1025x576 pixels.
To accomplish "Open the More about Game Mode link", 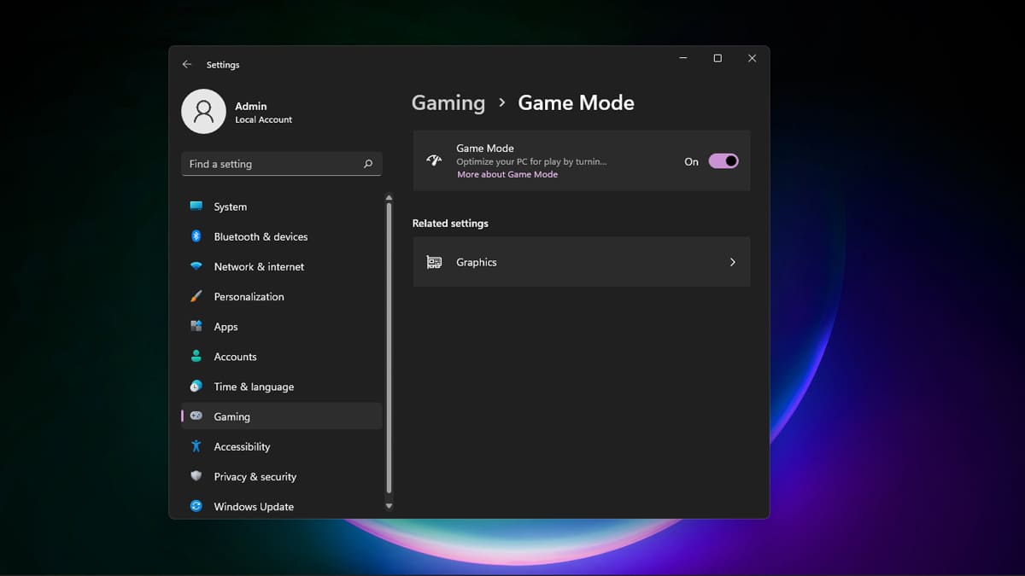I will click(507, 174).
